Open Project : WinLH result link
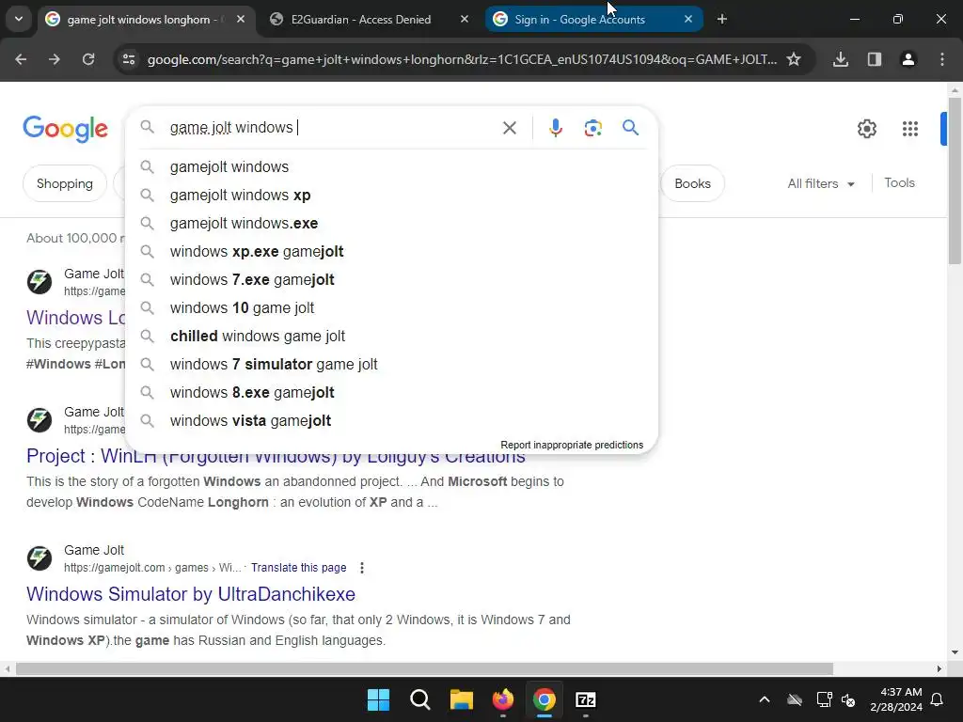Screen dimensions: 963x722 click(x=276, y=456)
